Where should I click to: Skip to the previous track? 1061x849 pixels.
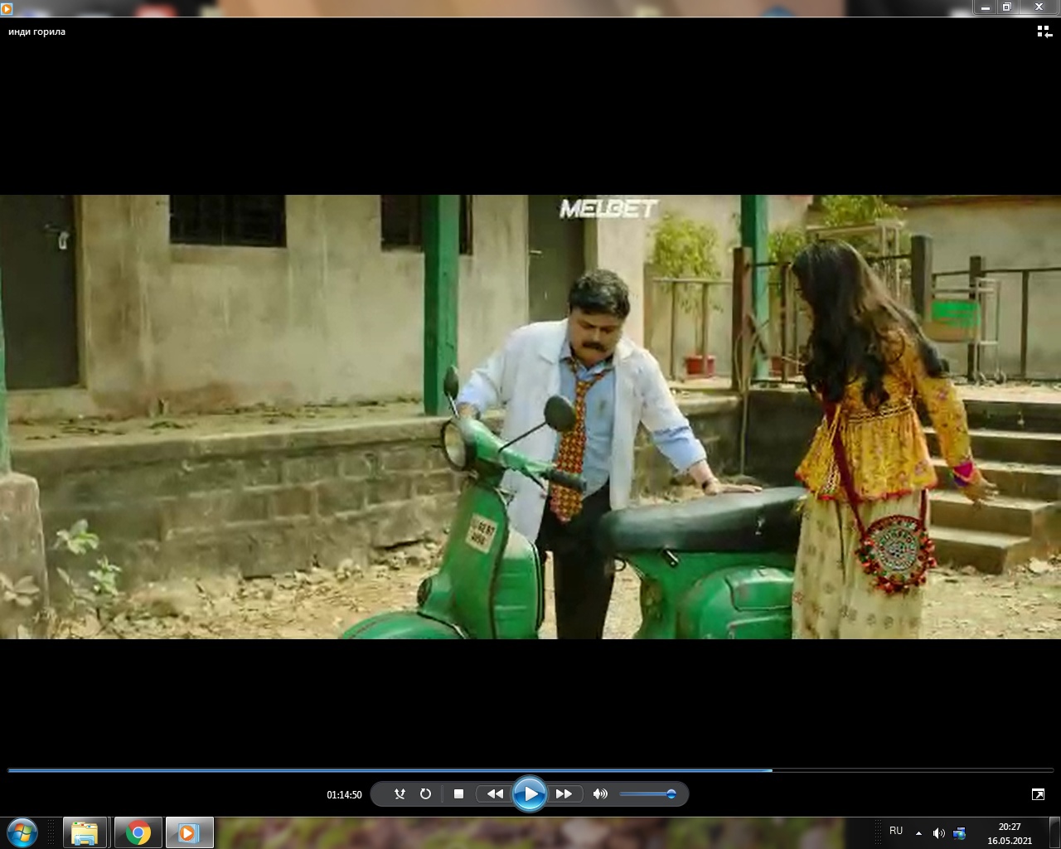coord(495,793)
